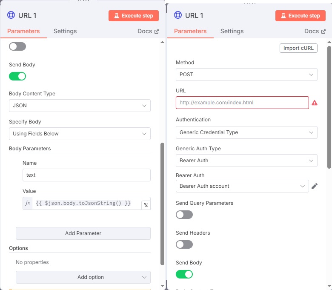Edit Bearer Auth credential with pencil icon

pos(315,186)
